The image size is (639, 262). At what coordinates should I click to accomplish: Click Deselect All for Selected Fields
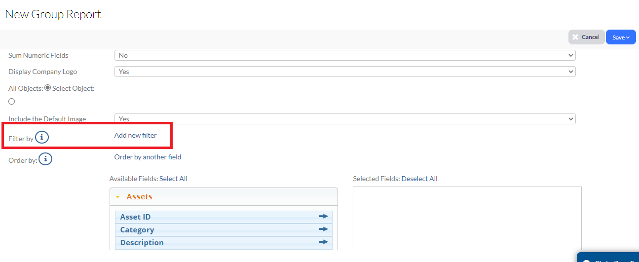click(419, 179)
